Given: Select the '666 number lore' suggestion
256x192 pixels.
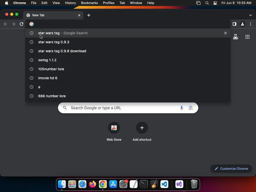Looking at the screenshot, I should point(128,96).
